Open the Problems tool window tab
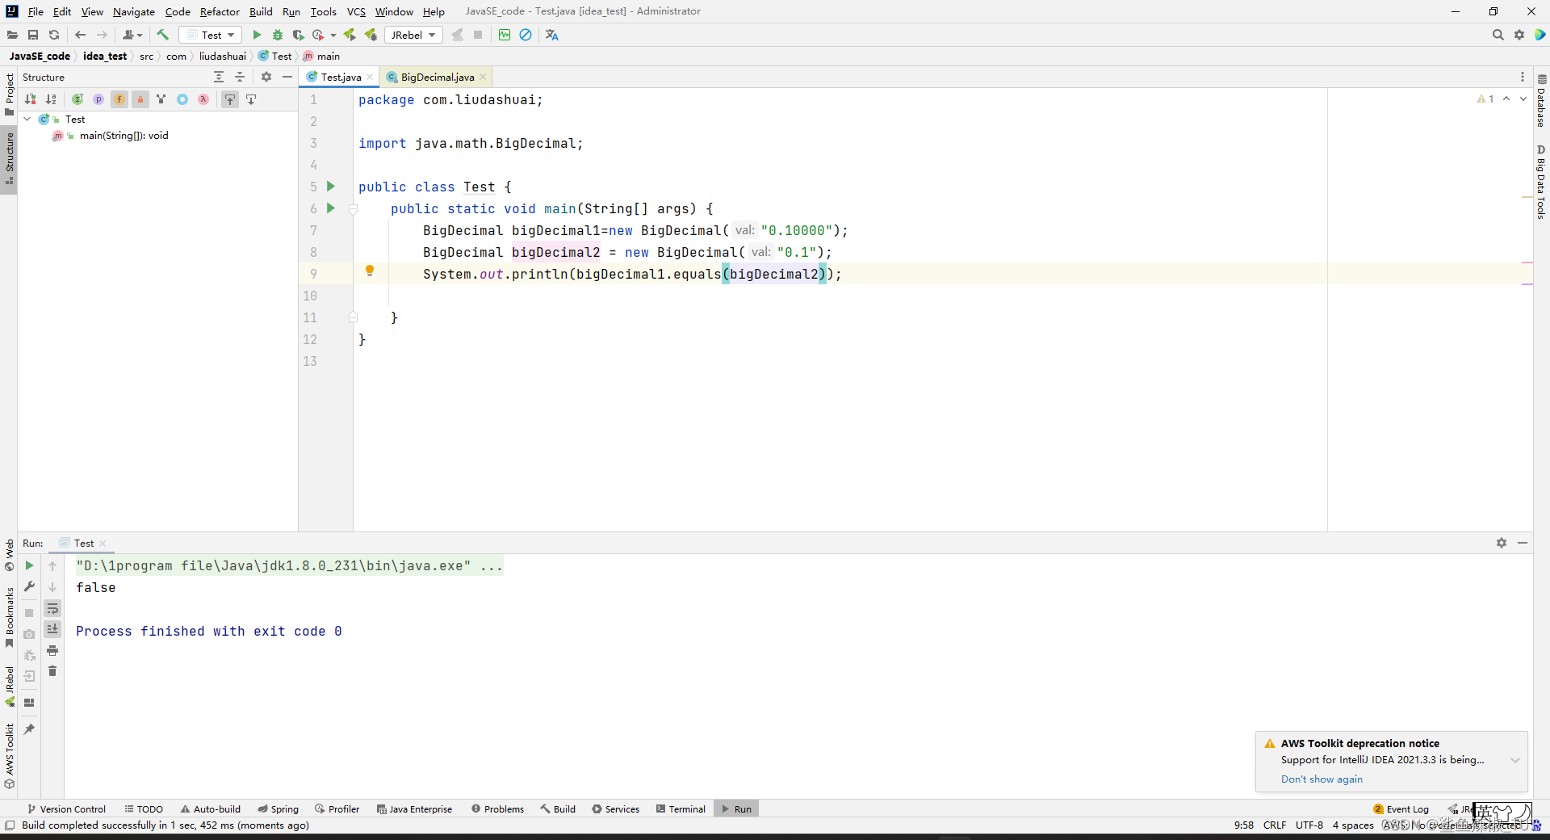This screenshot has height=840, width=1550. point(498,808)
